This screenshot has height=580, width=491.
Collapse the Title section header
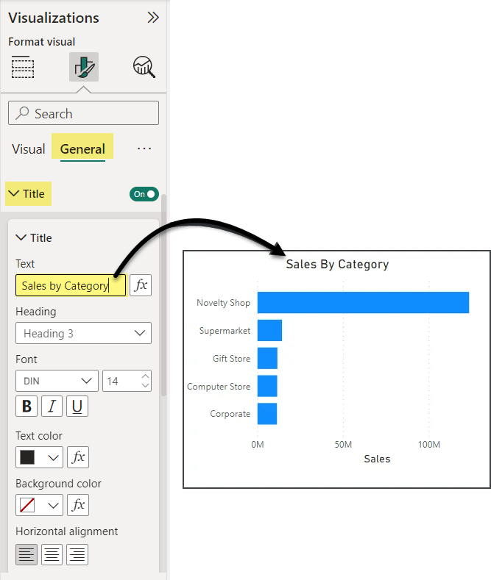point(27,194)
